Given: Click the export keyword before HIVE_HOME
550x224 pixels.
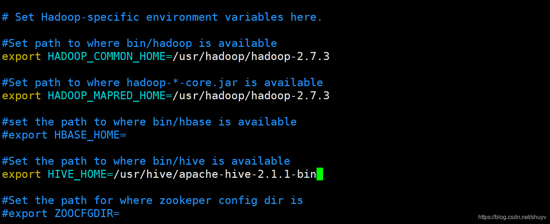Looking at the screenshot, I should point(21,174).
